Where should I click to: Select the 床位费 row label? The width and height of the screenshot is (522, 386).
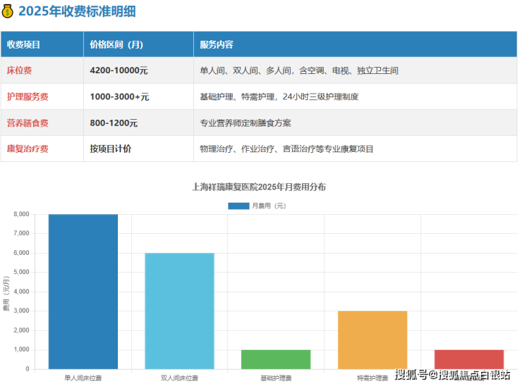(x=19, y=70)
